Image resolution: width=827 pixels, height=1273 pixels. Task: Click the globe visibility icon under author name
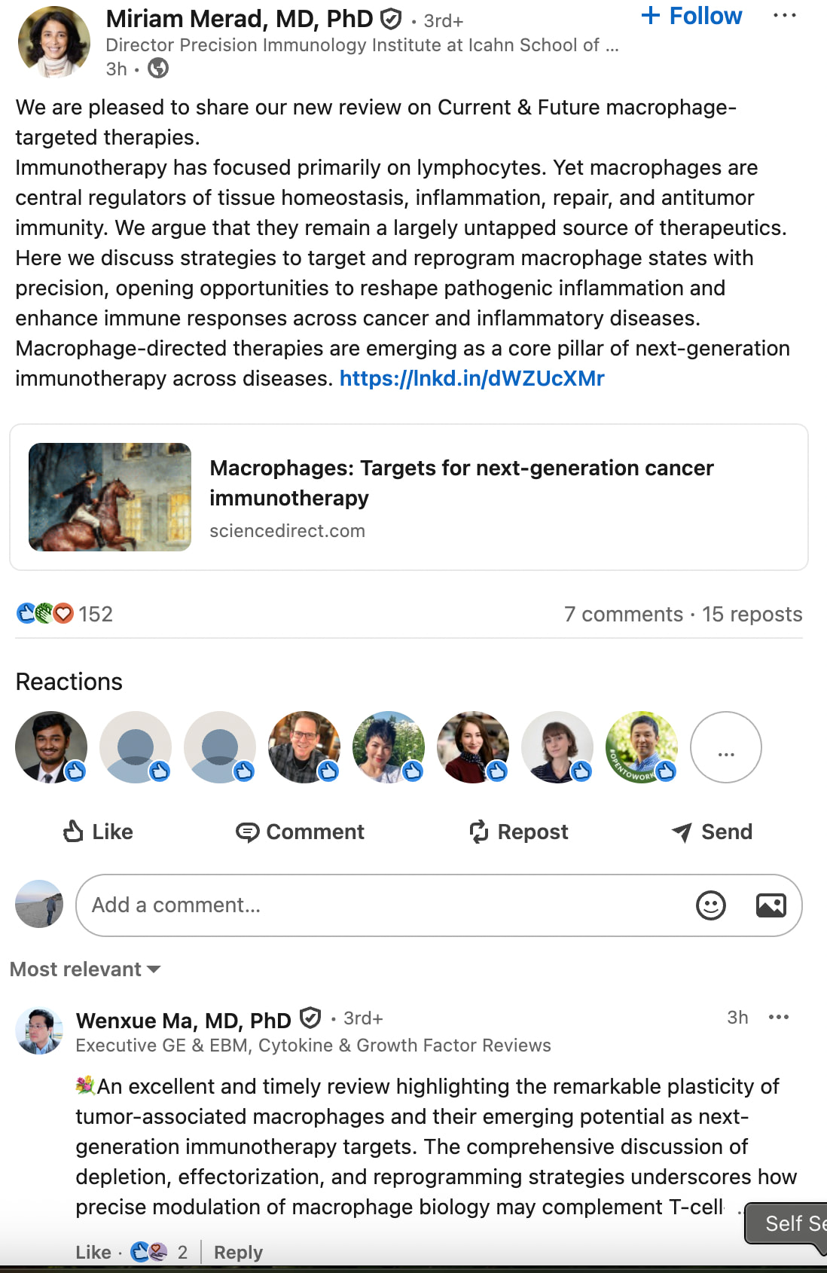pyautogui.click(x=158, y=69)
